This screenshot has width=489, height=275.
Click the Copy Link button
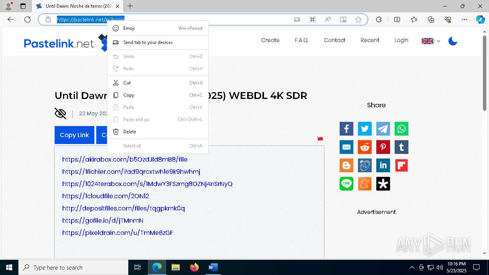[x=74, y=135]
